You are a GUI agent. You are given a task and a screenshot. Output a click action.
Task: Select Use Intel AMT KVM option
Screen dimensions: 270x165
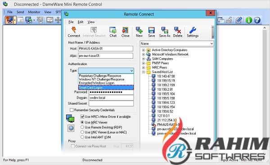coord(82,137)
